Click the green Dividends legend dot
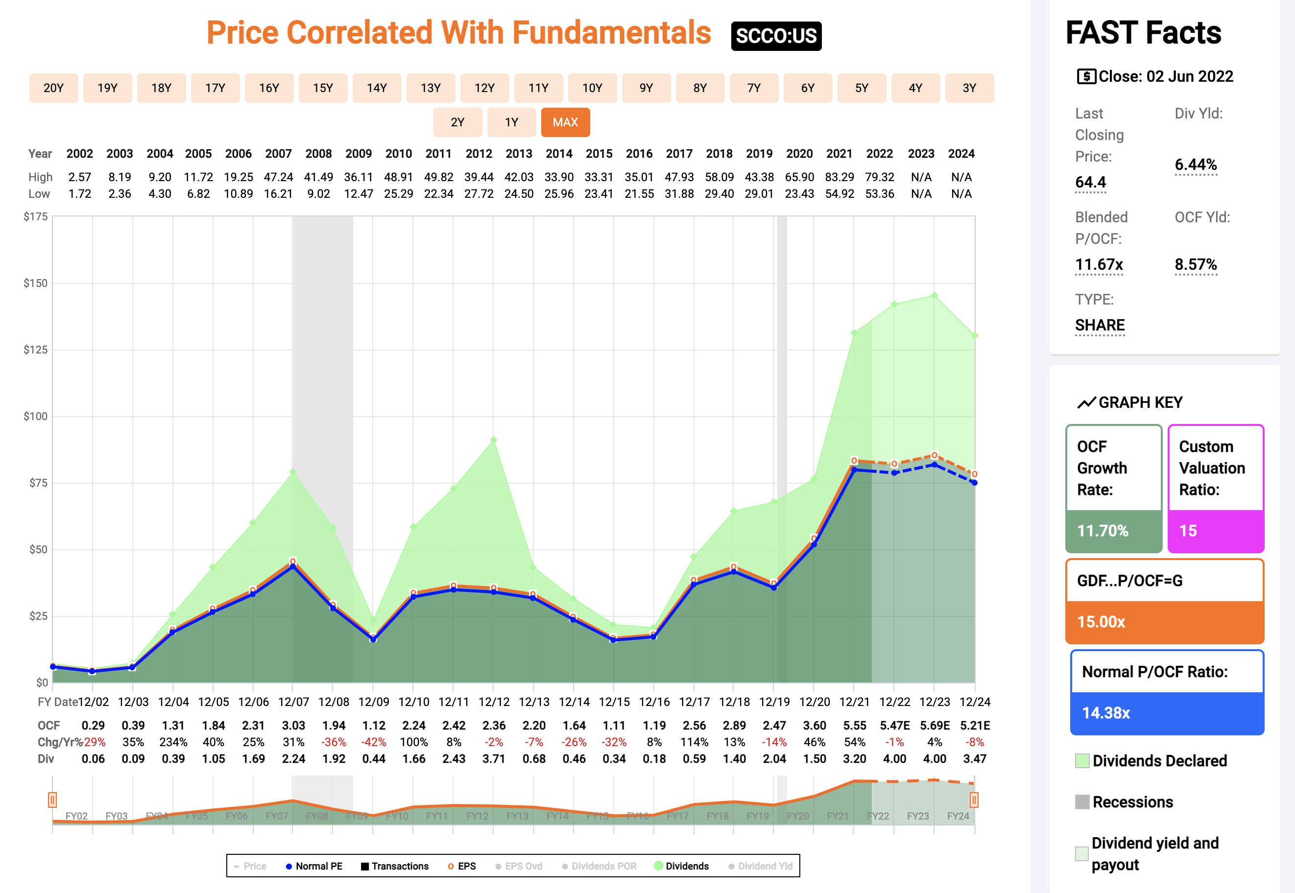 659,866
